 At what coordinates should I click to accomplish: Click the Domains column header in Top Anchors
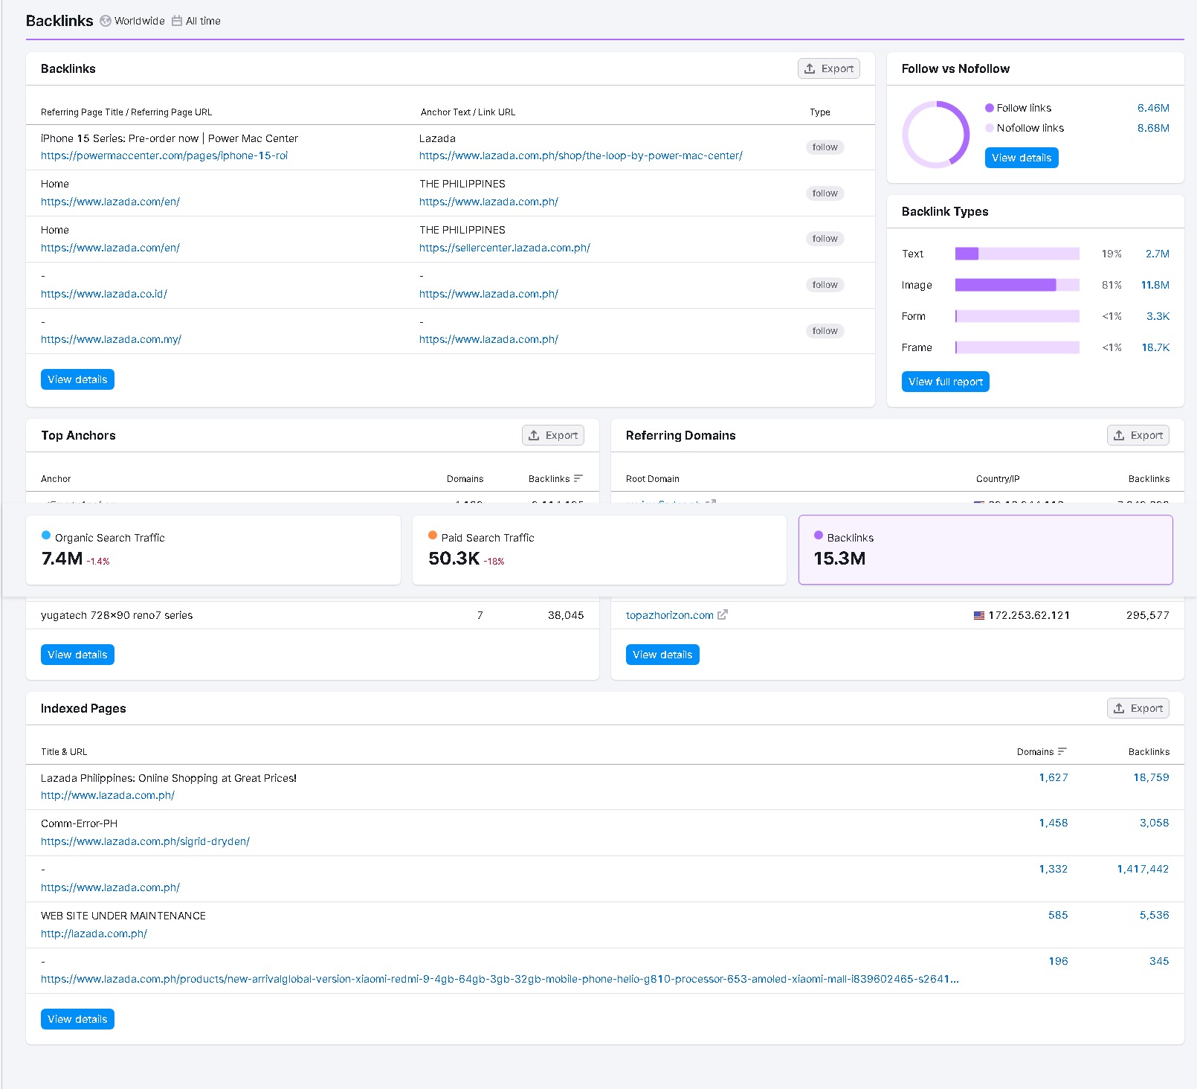pyautogui.click(x=465, y=478)
